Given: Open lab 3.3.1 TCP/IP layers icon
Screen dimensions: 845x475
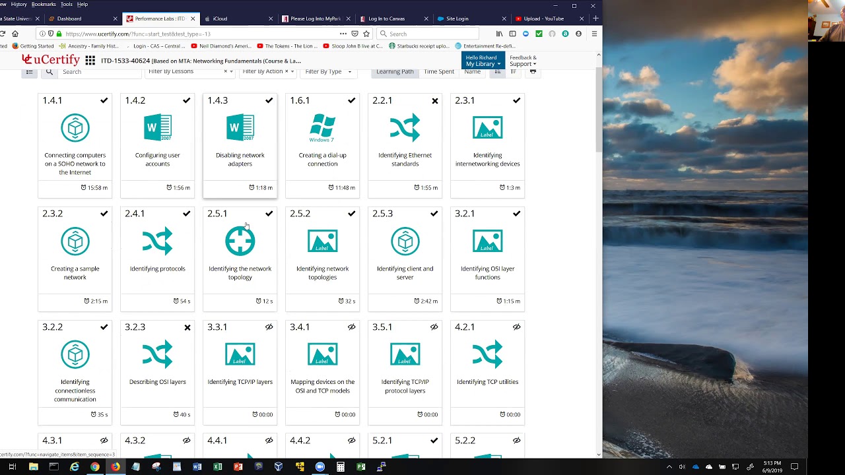Looking at the screenshot, I should coord(240,355).
